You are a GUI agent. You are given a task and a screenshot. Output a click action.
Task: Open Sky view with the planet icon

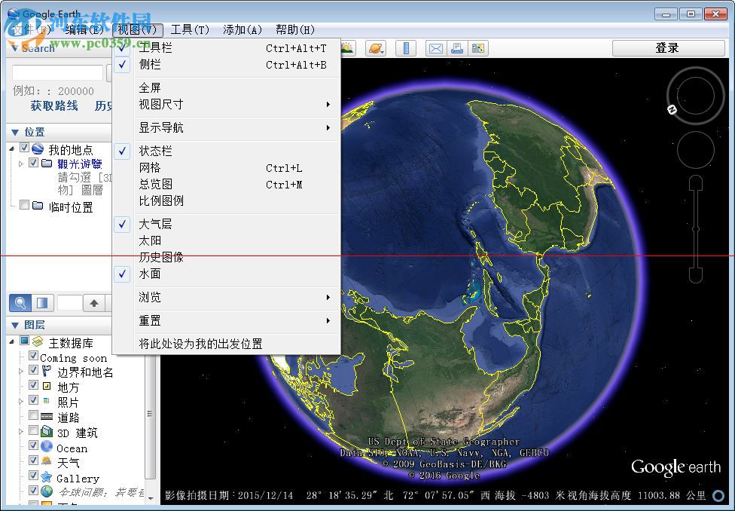pos(376,47)
